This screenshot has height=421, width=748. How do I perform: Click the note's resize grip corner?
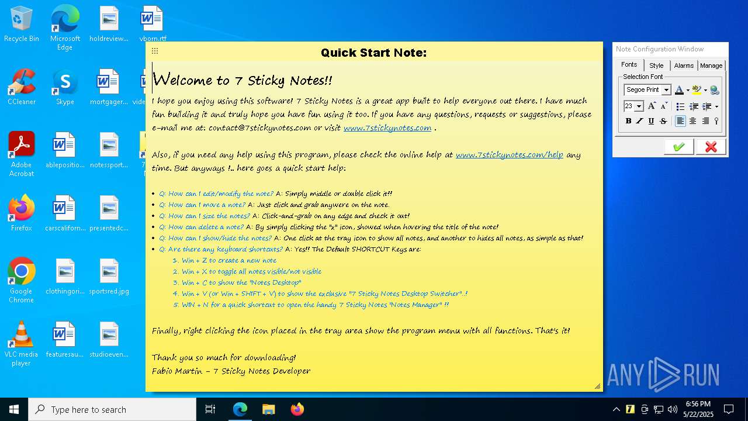tap(597, 387)
